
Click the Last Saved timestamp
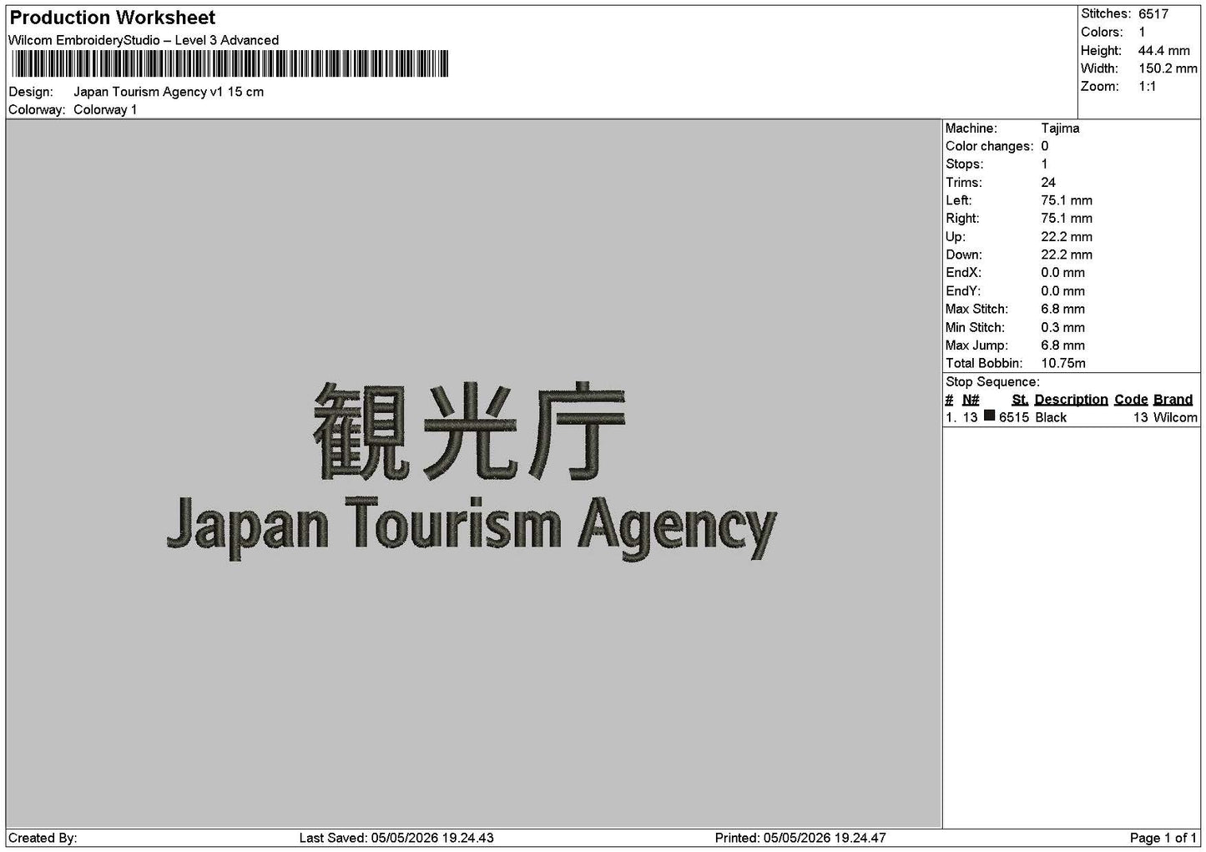[x=396, y=838]
